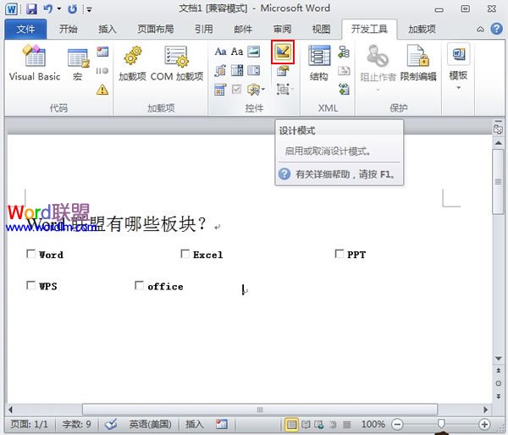Insert a drop-down list content control

pyautogui.click(x=254, y=70)
